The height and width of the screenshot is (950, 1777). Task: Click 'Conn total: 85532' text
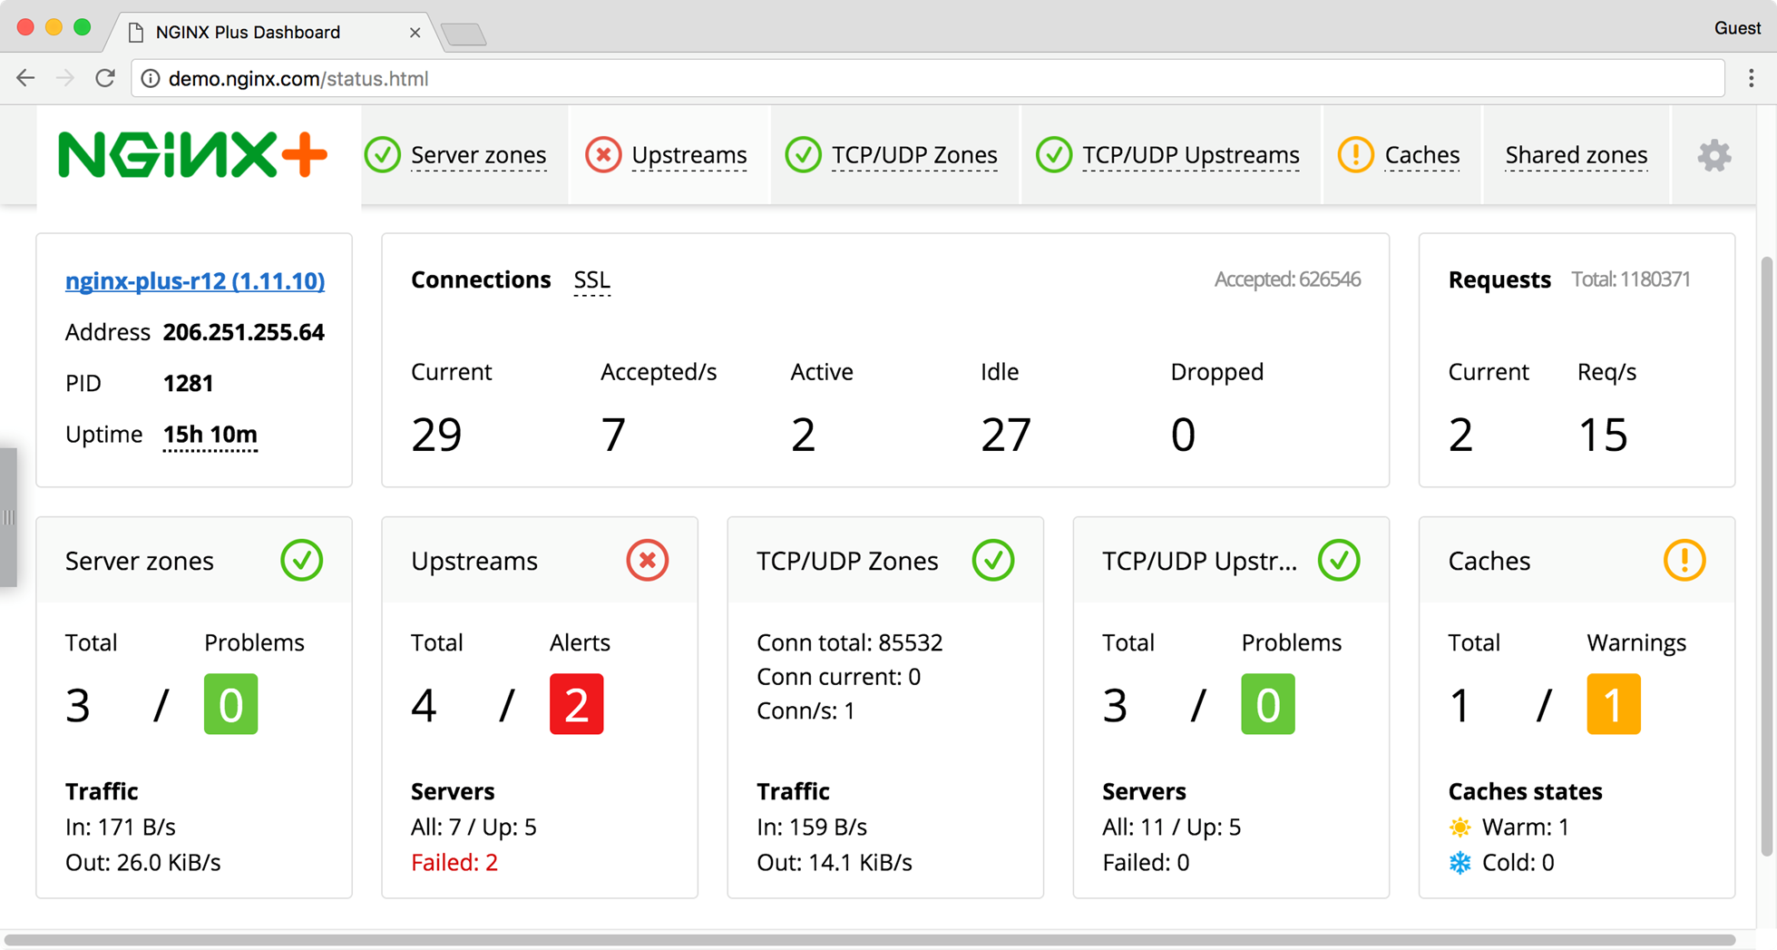coord(850,642)
